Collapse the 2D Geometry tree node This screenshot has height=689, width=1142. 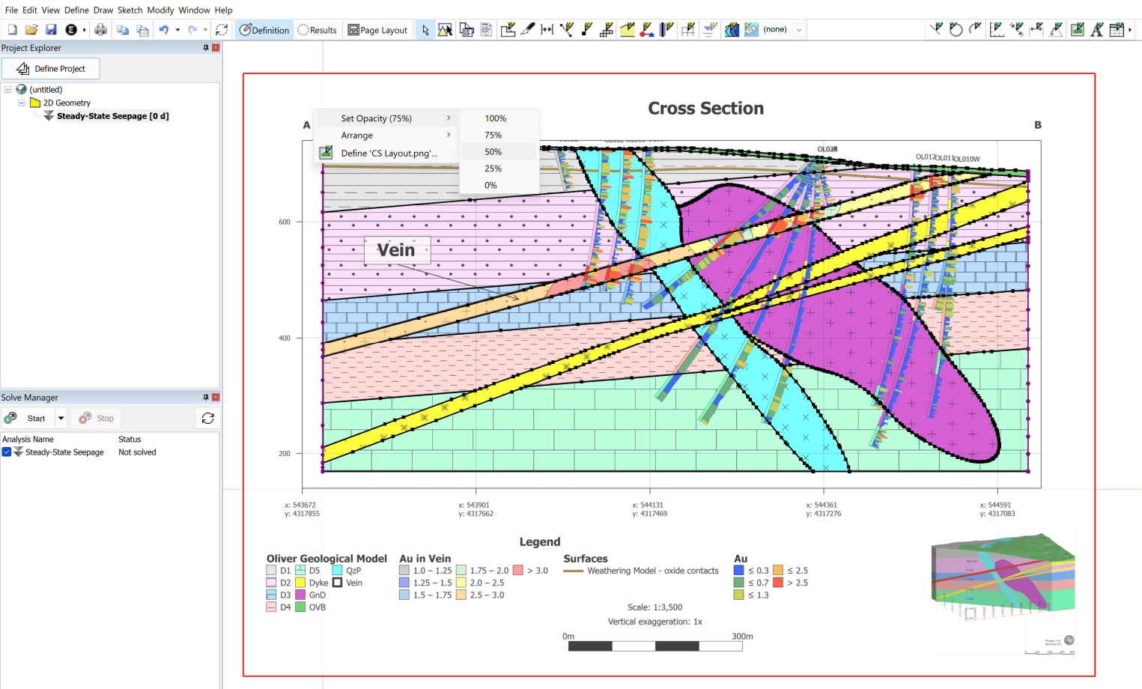pos(22,103)
